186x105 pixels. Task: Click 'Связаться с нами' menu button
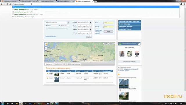click(x=129, y=29)
